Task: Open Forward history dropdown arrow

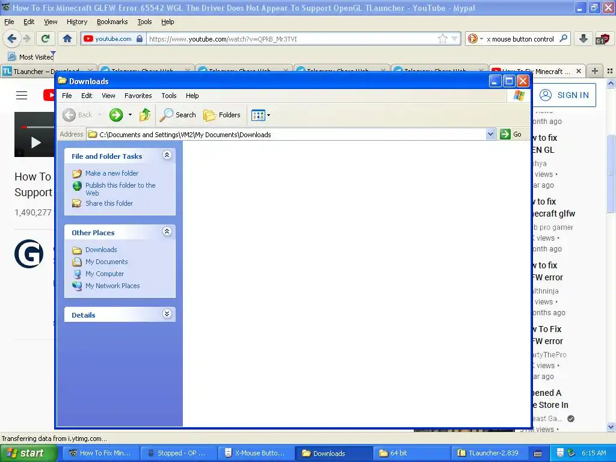Action: click(x=130, y=115)
